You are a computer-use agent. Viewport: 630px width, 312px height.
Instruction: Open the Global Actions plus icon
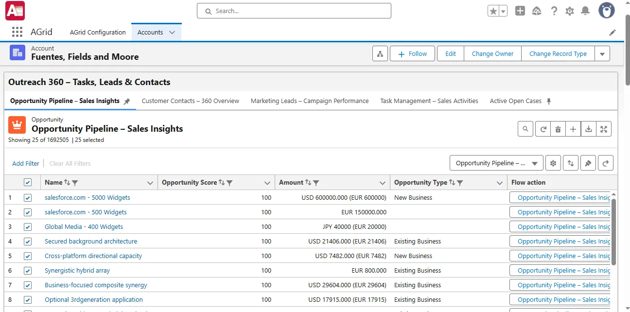(x=520, y=11)
